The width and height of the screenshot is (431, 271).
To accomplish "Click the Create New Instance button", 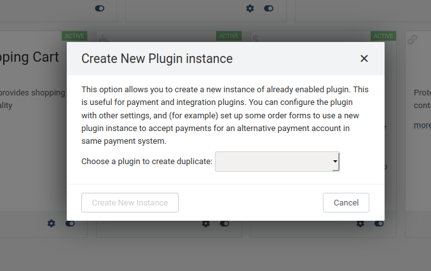I will (x=130, y=202).
